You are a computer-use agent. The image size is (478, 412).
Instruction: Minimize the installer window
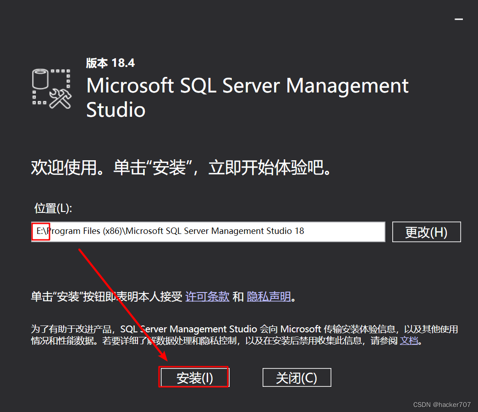[458, 19]
